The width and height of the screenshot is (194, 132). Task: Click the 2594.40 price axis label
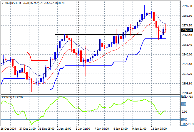click(187, 93)
